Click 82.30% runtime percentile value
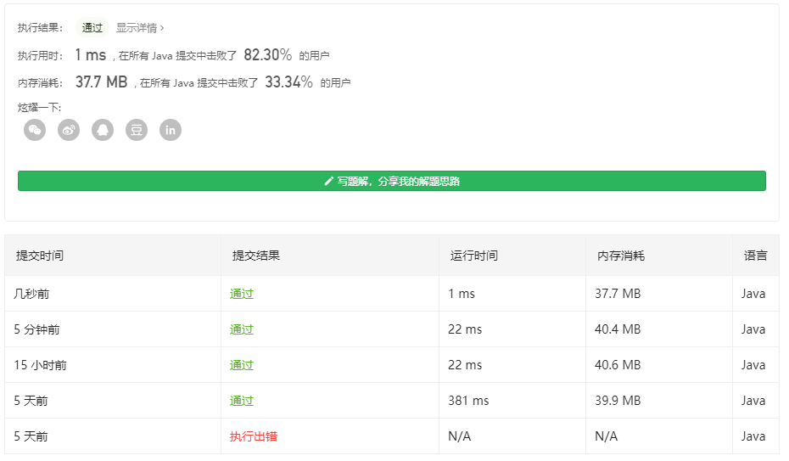This screenshot has width=789, height=461. [x=268, y=55]
